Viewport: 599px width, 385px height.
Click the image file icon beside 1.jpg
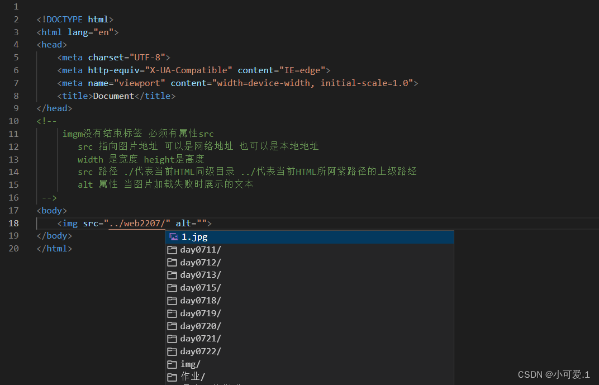tap(173, 236)
